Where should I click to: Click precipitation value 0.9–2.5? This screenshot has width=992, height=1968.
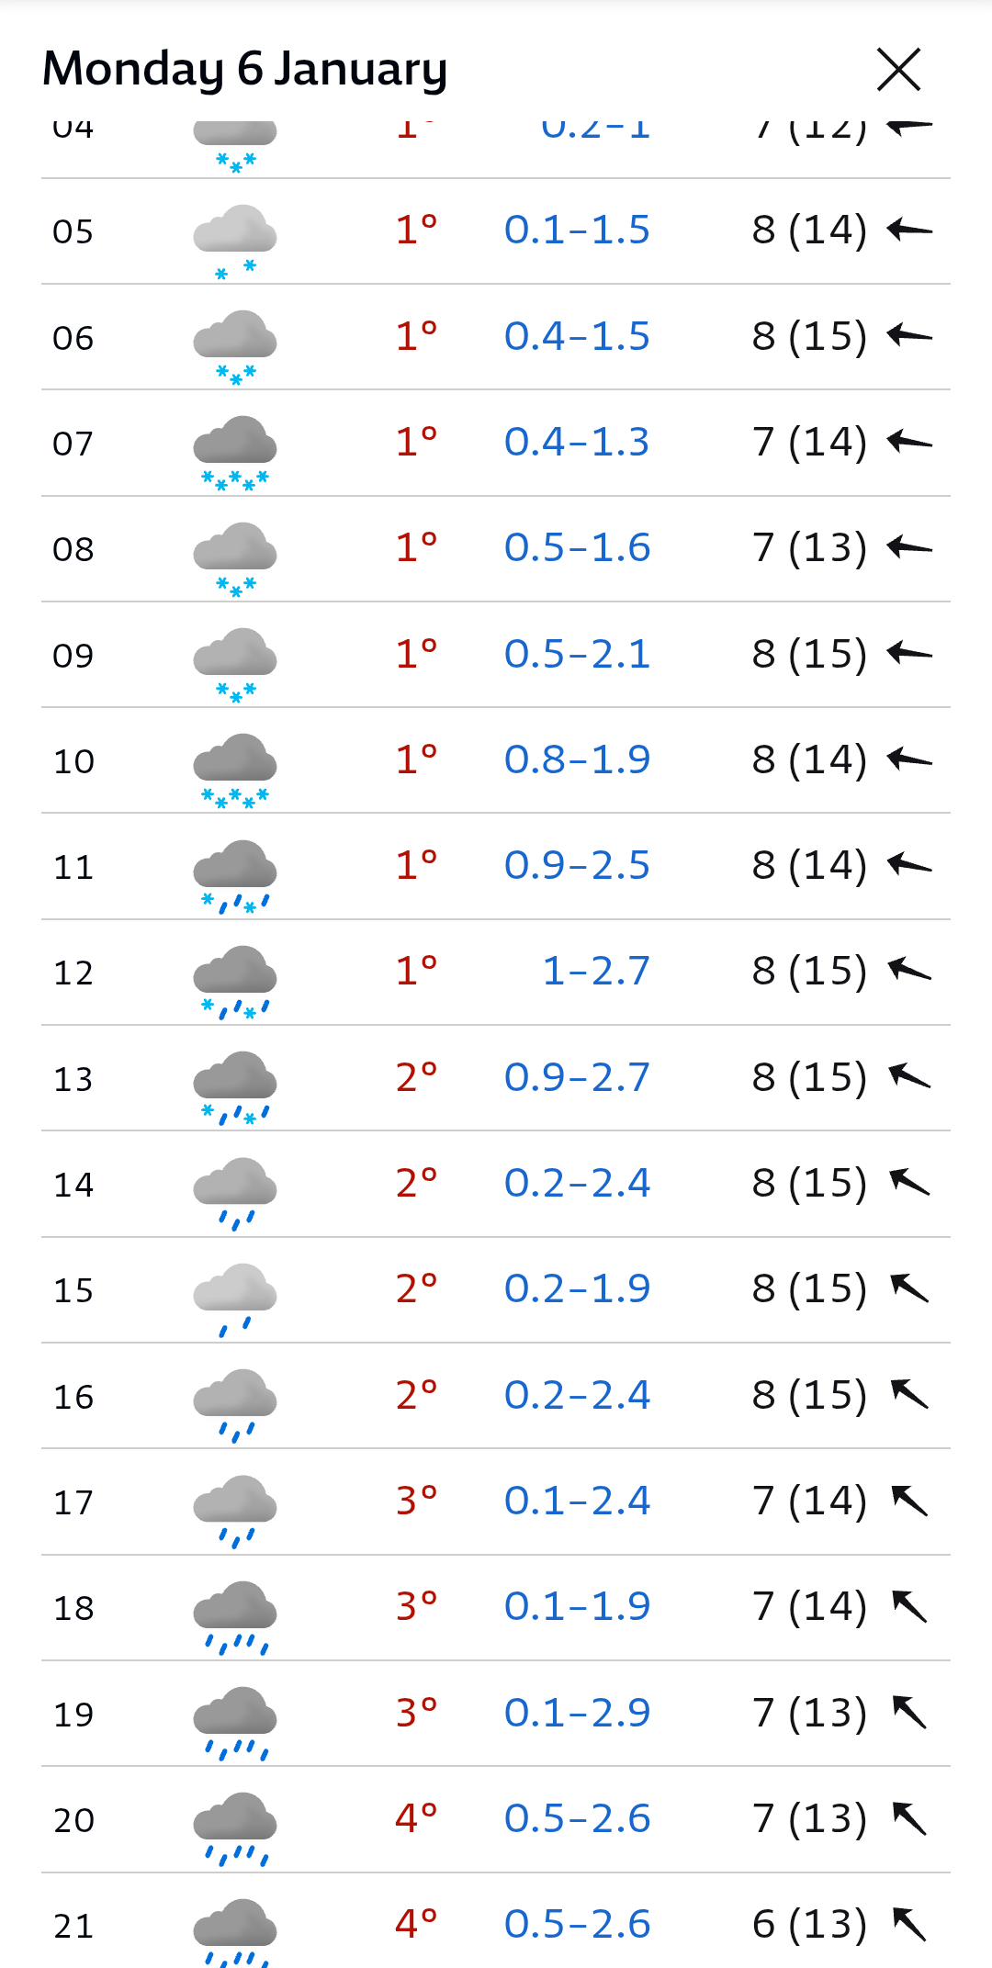point(577,865)
